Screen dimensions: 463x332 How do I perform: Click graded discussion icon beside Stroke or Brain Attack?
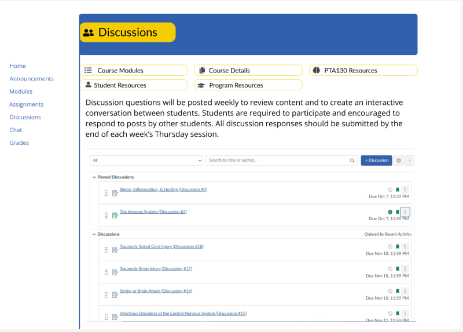[115, 294]
